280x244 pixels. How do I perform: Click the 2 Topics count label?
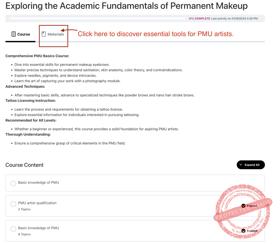24,209
